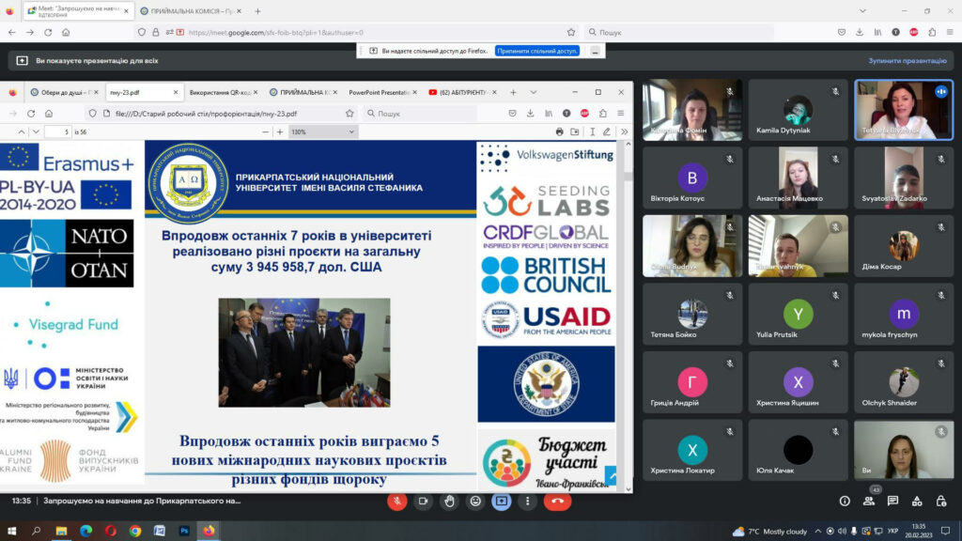This screenshot has width=962, height=541.
Task: Click 'Зупинити презентацію' link
Action: click(907, 60)
